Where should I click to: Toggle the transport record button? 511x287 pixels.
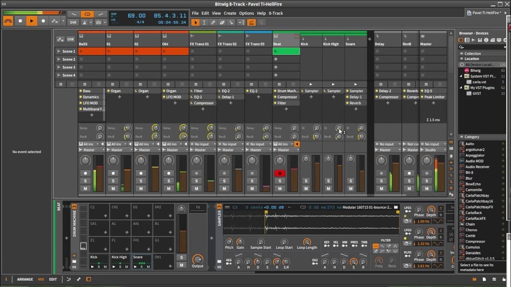point(43,21)
